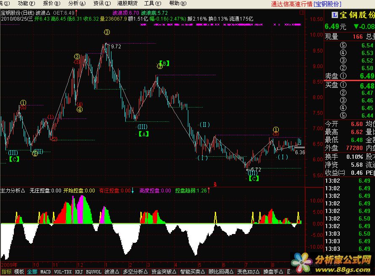This screenshot has width=375, height=276.
Task: Select the EQUVOL indicator tab
Action: point(94,272)
